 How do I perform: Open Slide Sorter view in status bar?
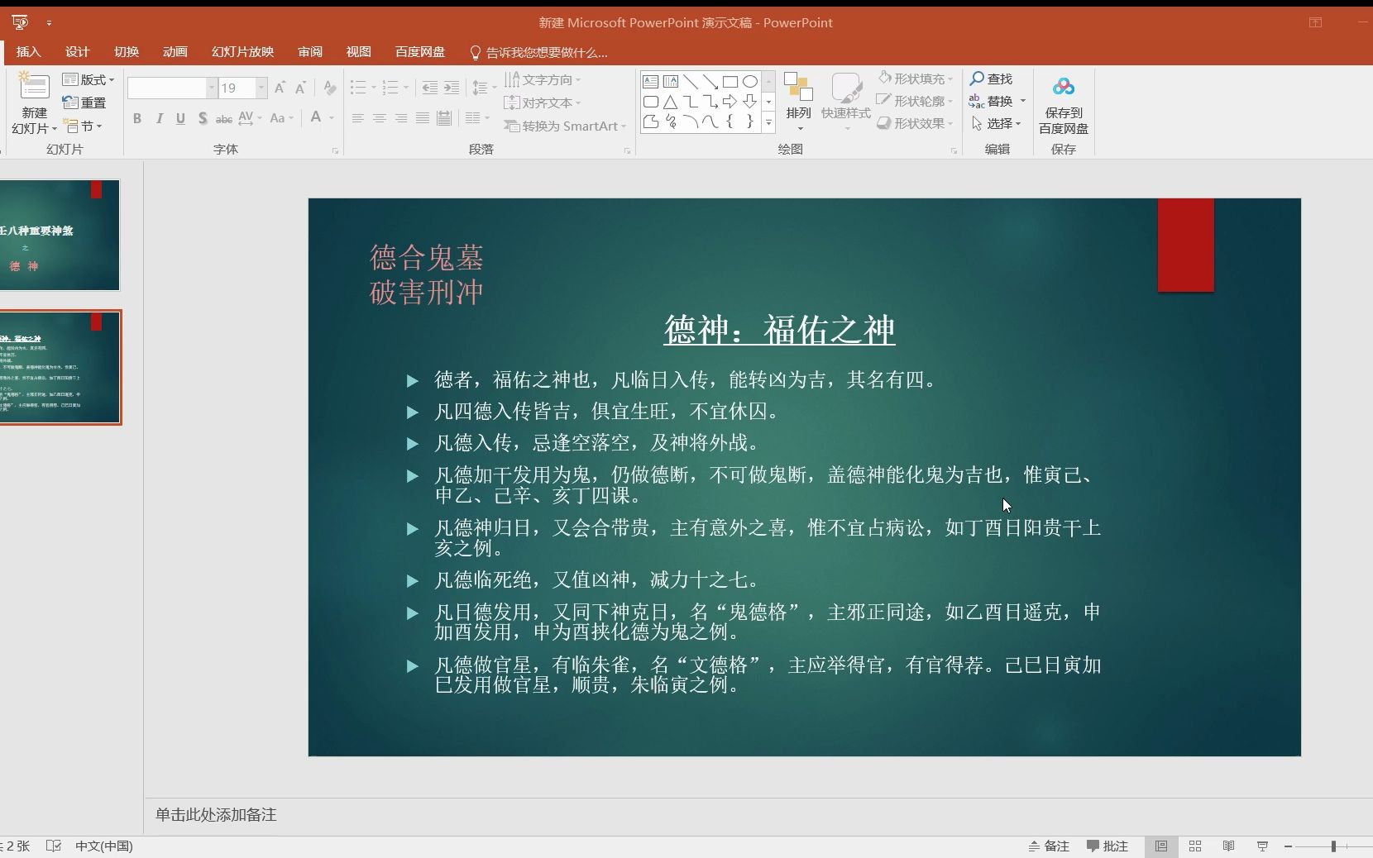tap(1195, 846)
